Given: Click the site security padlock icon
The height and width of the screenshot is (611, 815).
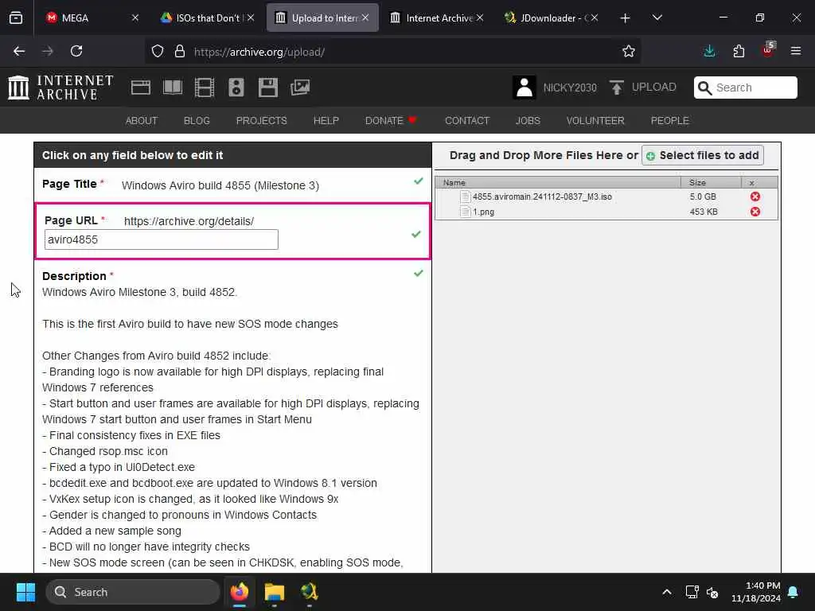Looking at the screenshot, I should point(179,51).
